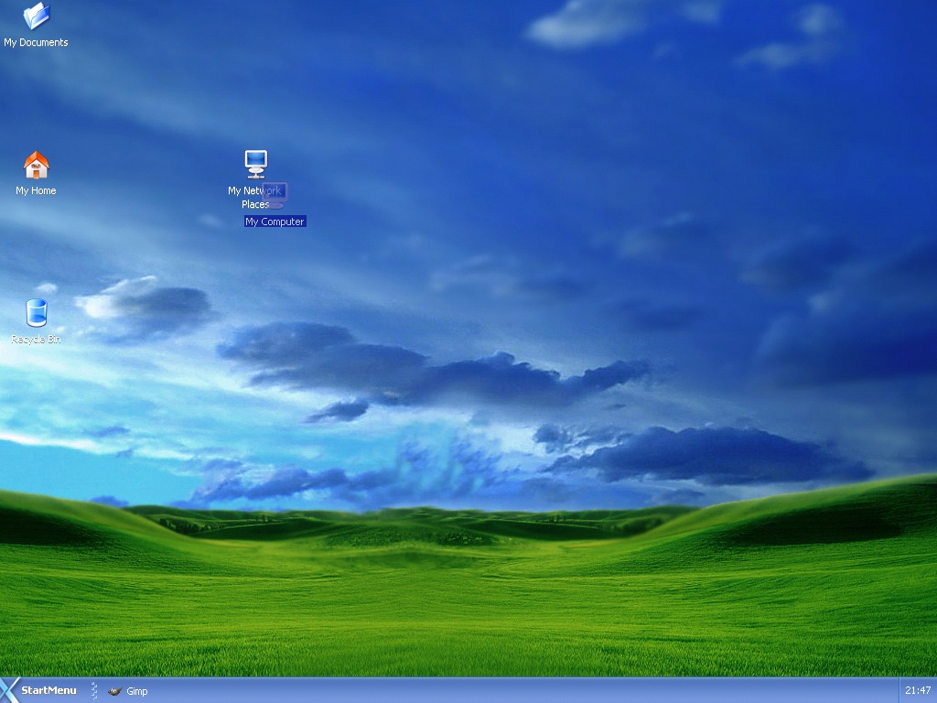Open the My Documents folder icon

click(36, 16)
